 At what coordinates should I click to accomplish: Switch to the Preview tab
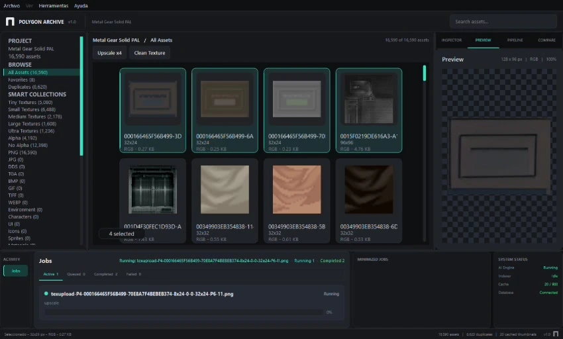pos(483,40)
